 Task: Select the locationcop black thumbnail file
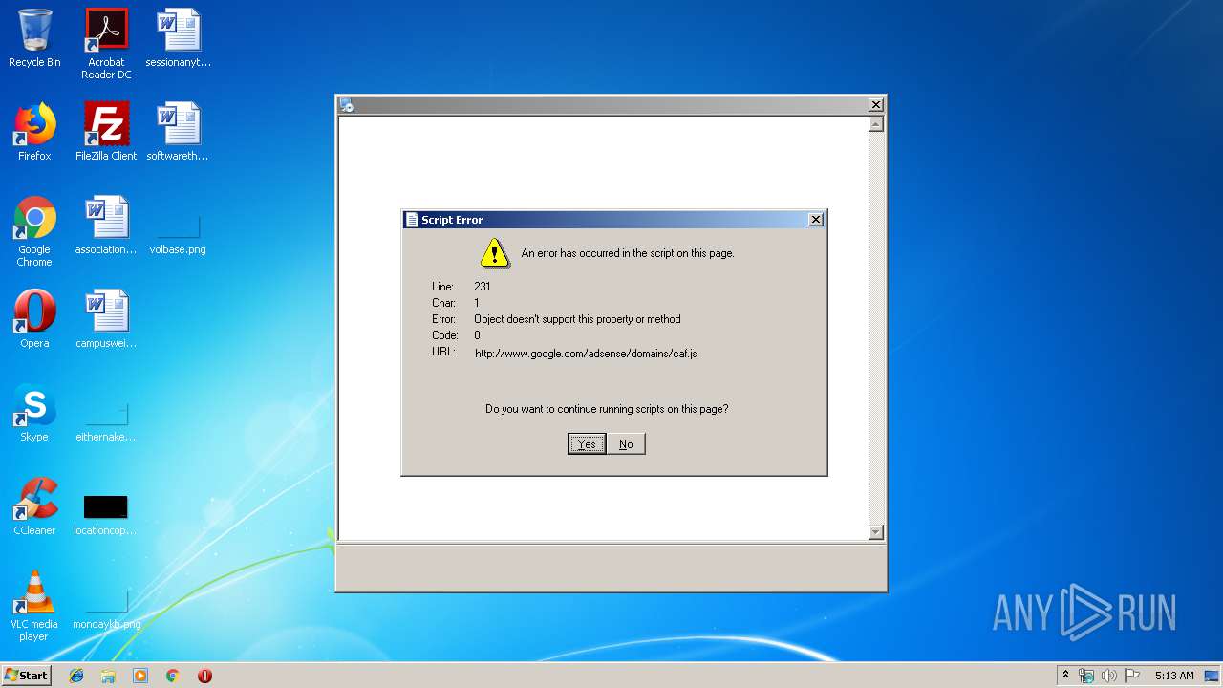[x=105, y=514]
